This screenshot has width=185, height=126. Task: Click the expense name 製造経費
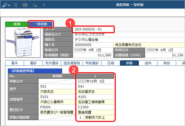[x=95, y=112]
